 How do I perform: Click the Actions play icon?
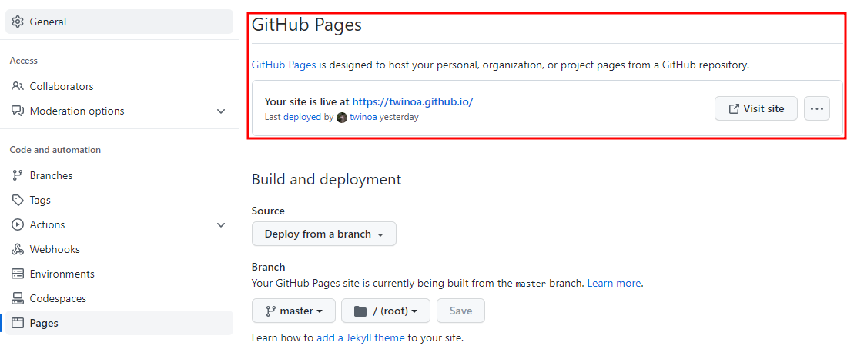(x=18, y=224)
